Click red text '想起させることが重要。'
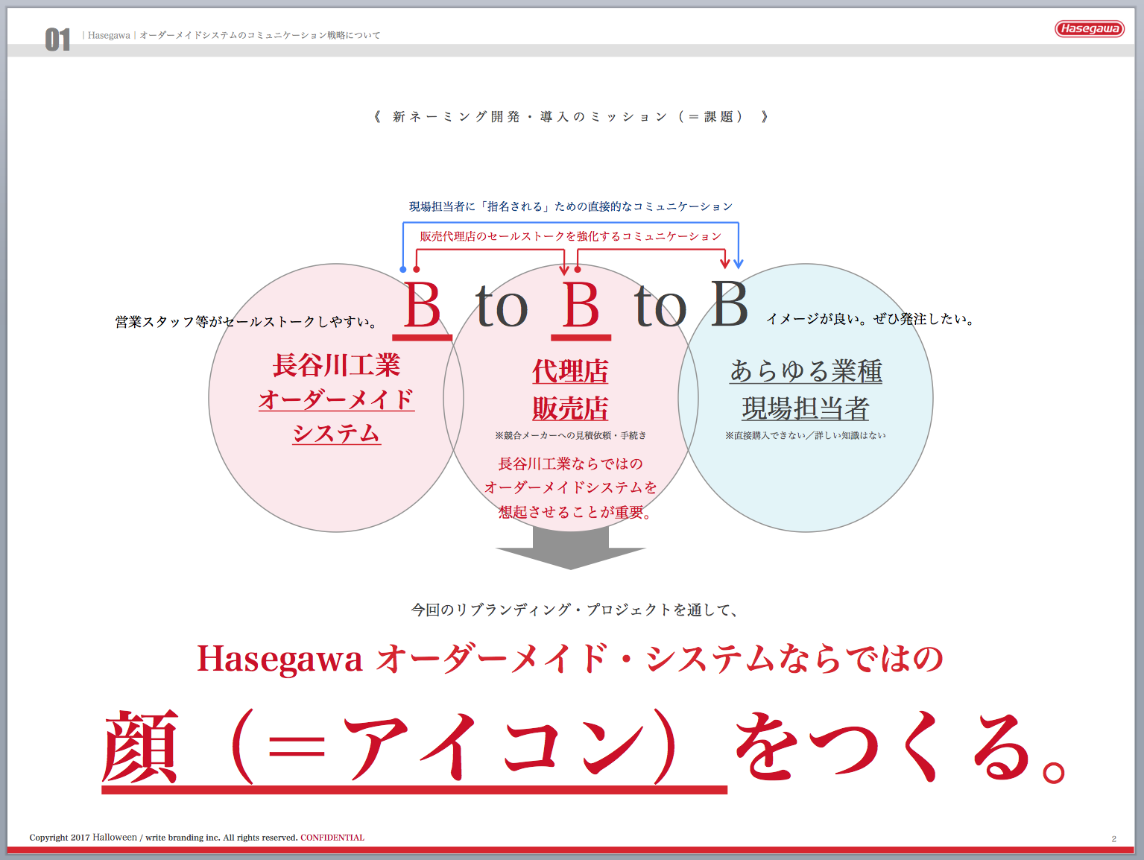This screenshot has width=1144, height=860. (x=575, y=512)
